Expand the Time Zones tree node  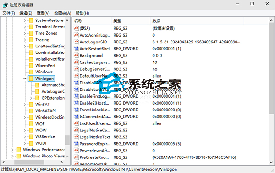tap(25, 33)
